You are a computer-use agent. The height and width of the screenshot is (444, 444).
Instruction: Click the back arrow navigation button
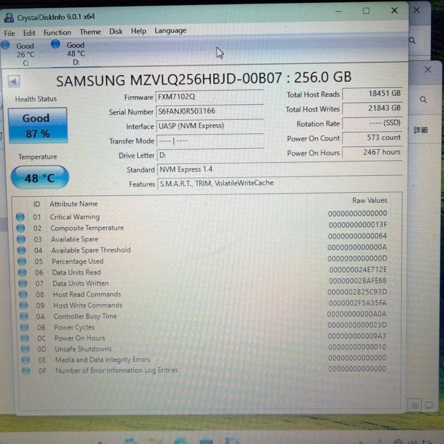[14, 81]
